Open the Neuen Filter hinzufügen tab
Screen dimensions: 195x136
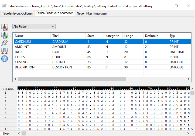point(92,13)
